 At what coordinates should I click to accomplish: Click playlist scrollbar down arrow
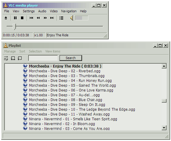click(164, 127)
